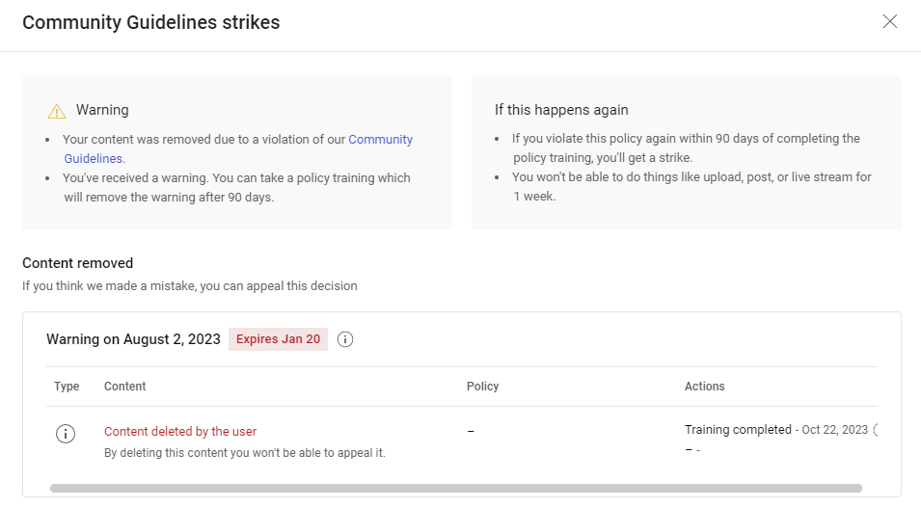Click the 'Warning on August 2, 2023' heading
921x508 pixels.
pos(133,339)
